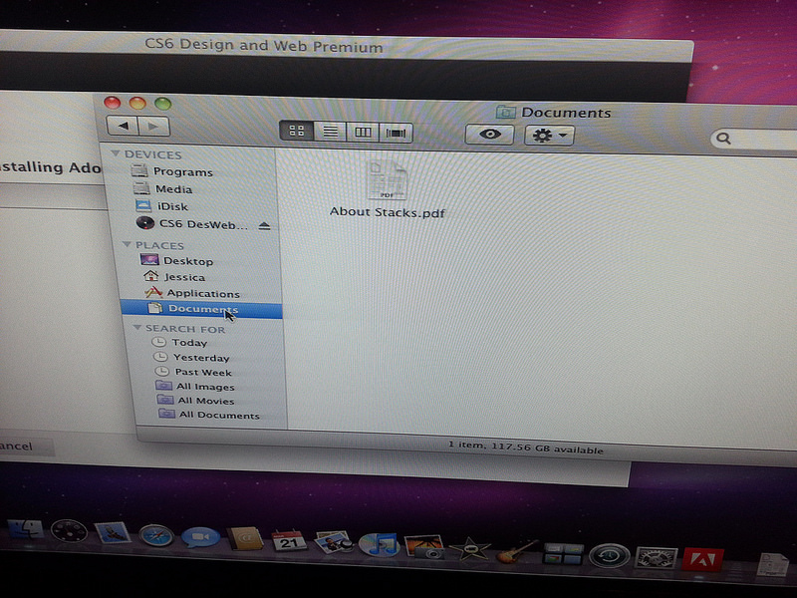Open Mail stamp icon in Dock
The image size is (797, 598).
113,533
